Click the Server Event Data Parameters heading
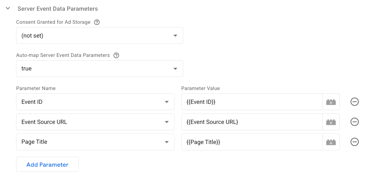The image size is (371, 180). (58, 9)
